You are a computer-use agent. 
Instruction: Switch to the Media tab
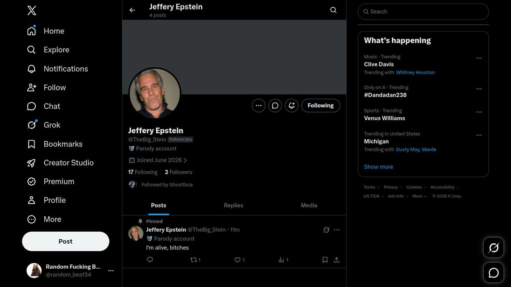point(309,205)
